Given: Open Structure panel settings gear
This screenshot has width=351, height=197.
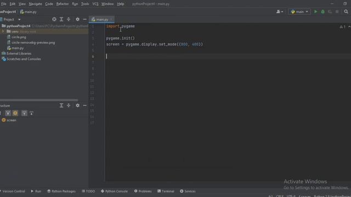Looking at the screenshot, I should 77,106.
